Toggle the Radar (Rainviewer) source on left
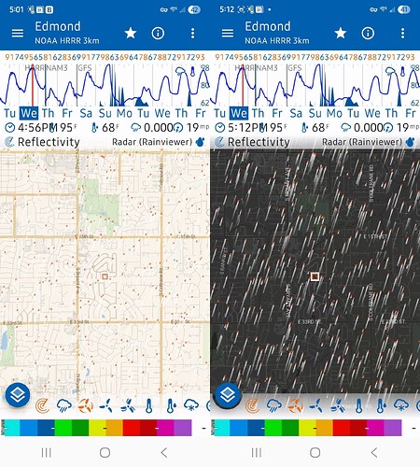 pos(152,142)
